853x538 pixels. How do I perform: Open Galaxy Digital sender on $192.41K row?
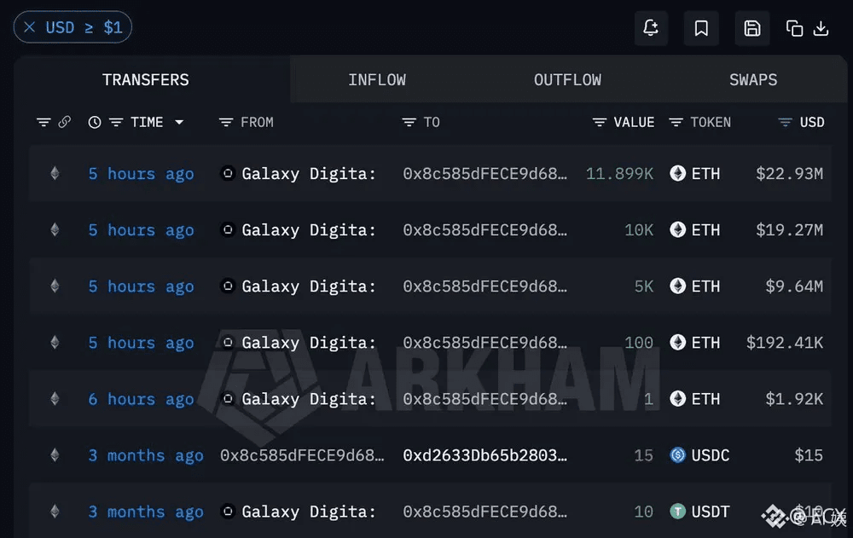[x=298, y=343]
